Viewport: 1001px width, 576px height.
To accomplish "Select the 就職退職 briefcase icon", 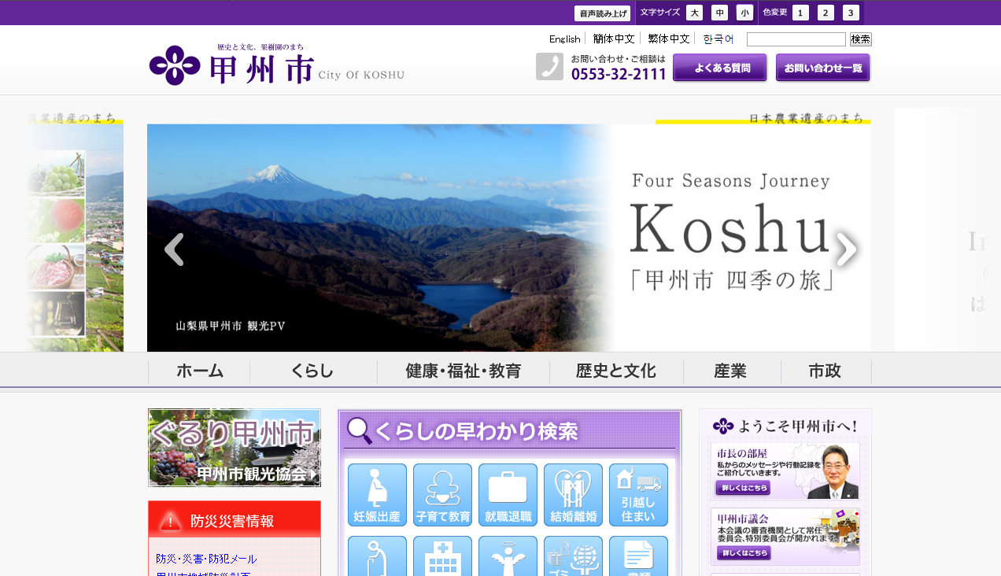I will point(508,494).
